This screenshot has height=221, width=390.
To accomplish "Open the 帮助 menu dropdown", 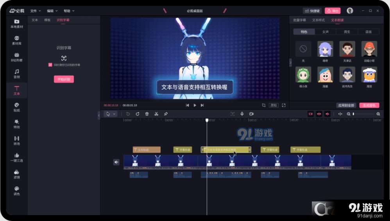I will tap(69, 11).
